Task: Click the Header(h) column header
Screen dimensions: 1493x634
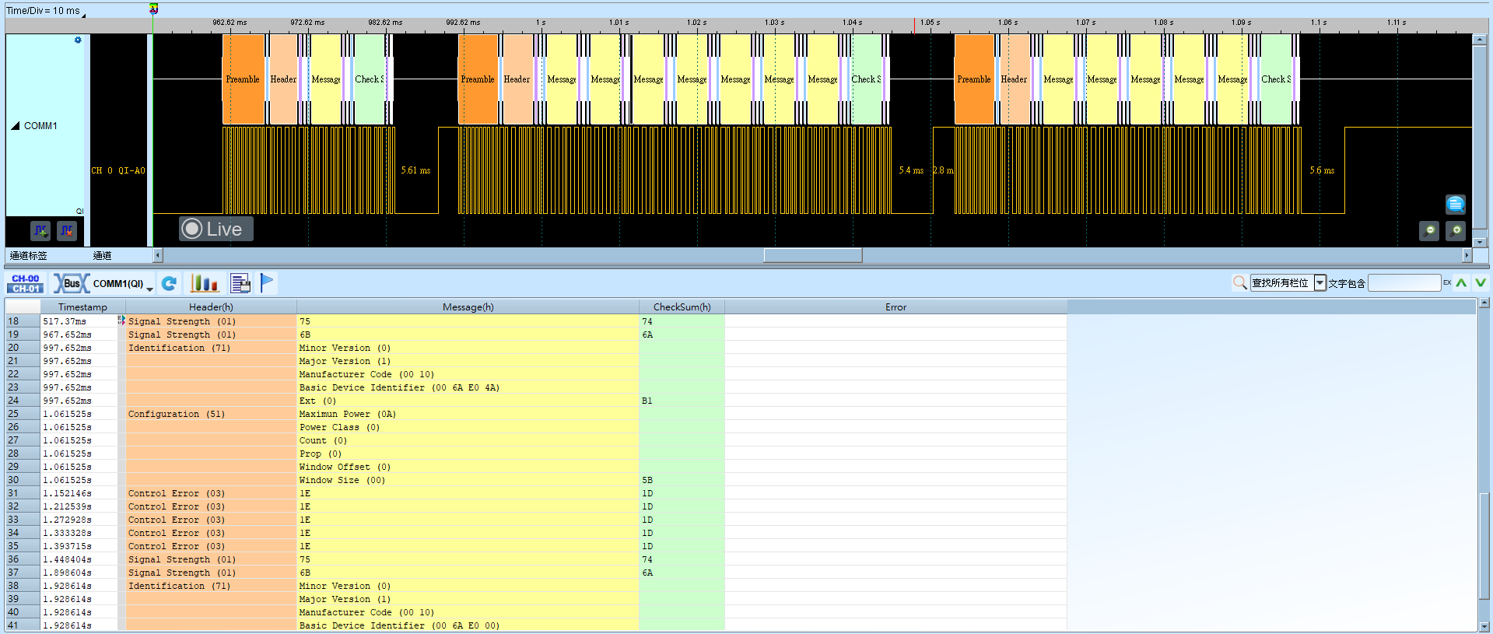Action: coord(211,307)
